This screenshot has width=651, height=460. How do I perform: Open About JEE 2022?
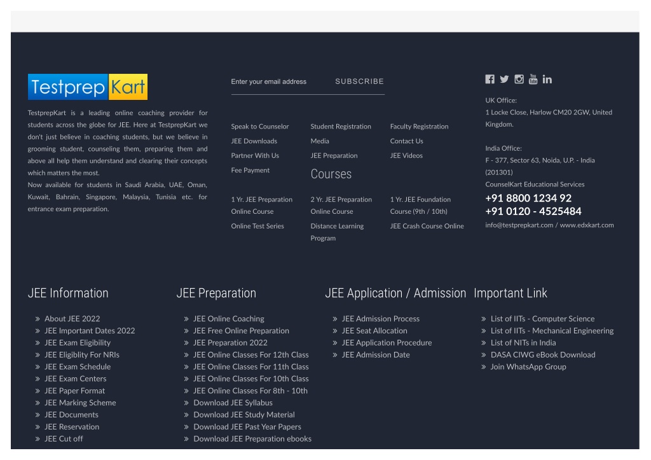(72, 319)
